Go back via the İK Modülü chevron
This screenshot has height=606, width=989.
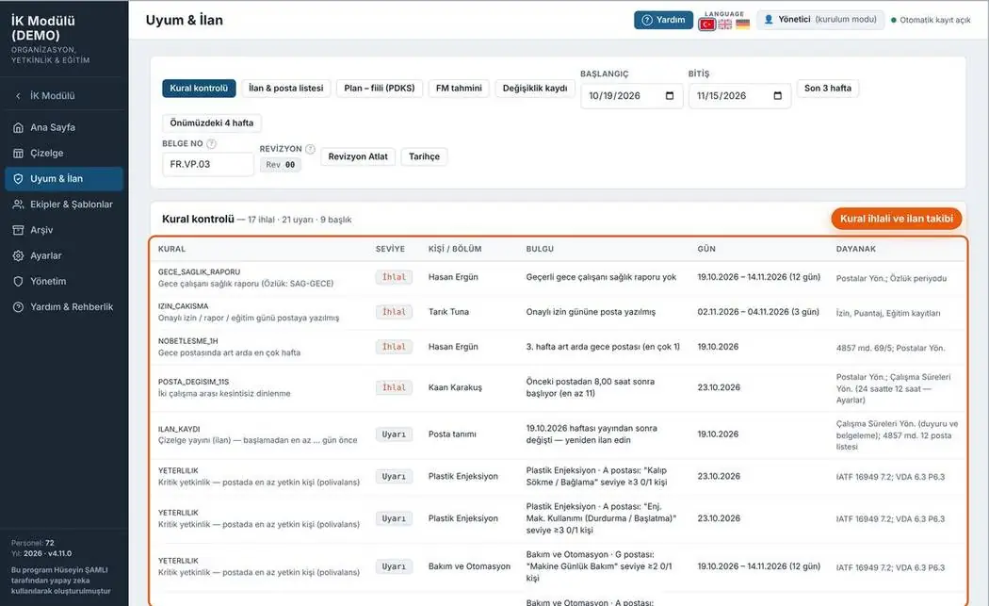18,96
